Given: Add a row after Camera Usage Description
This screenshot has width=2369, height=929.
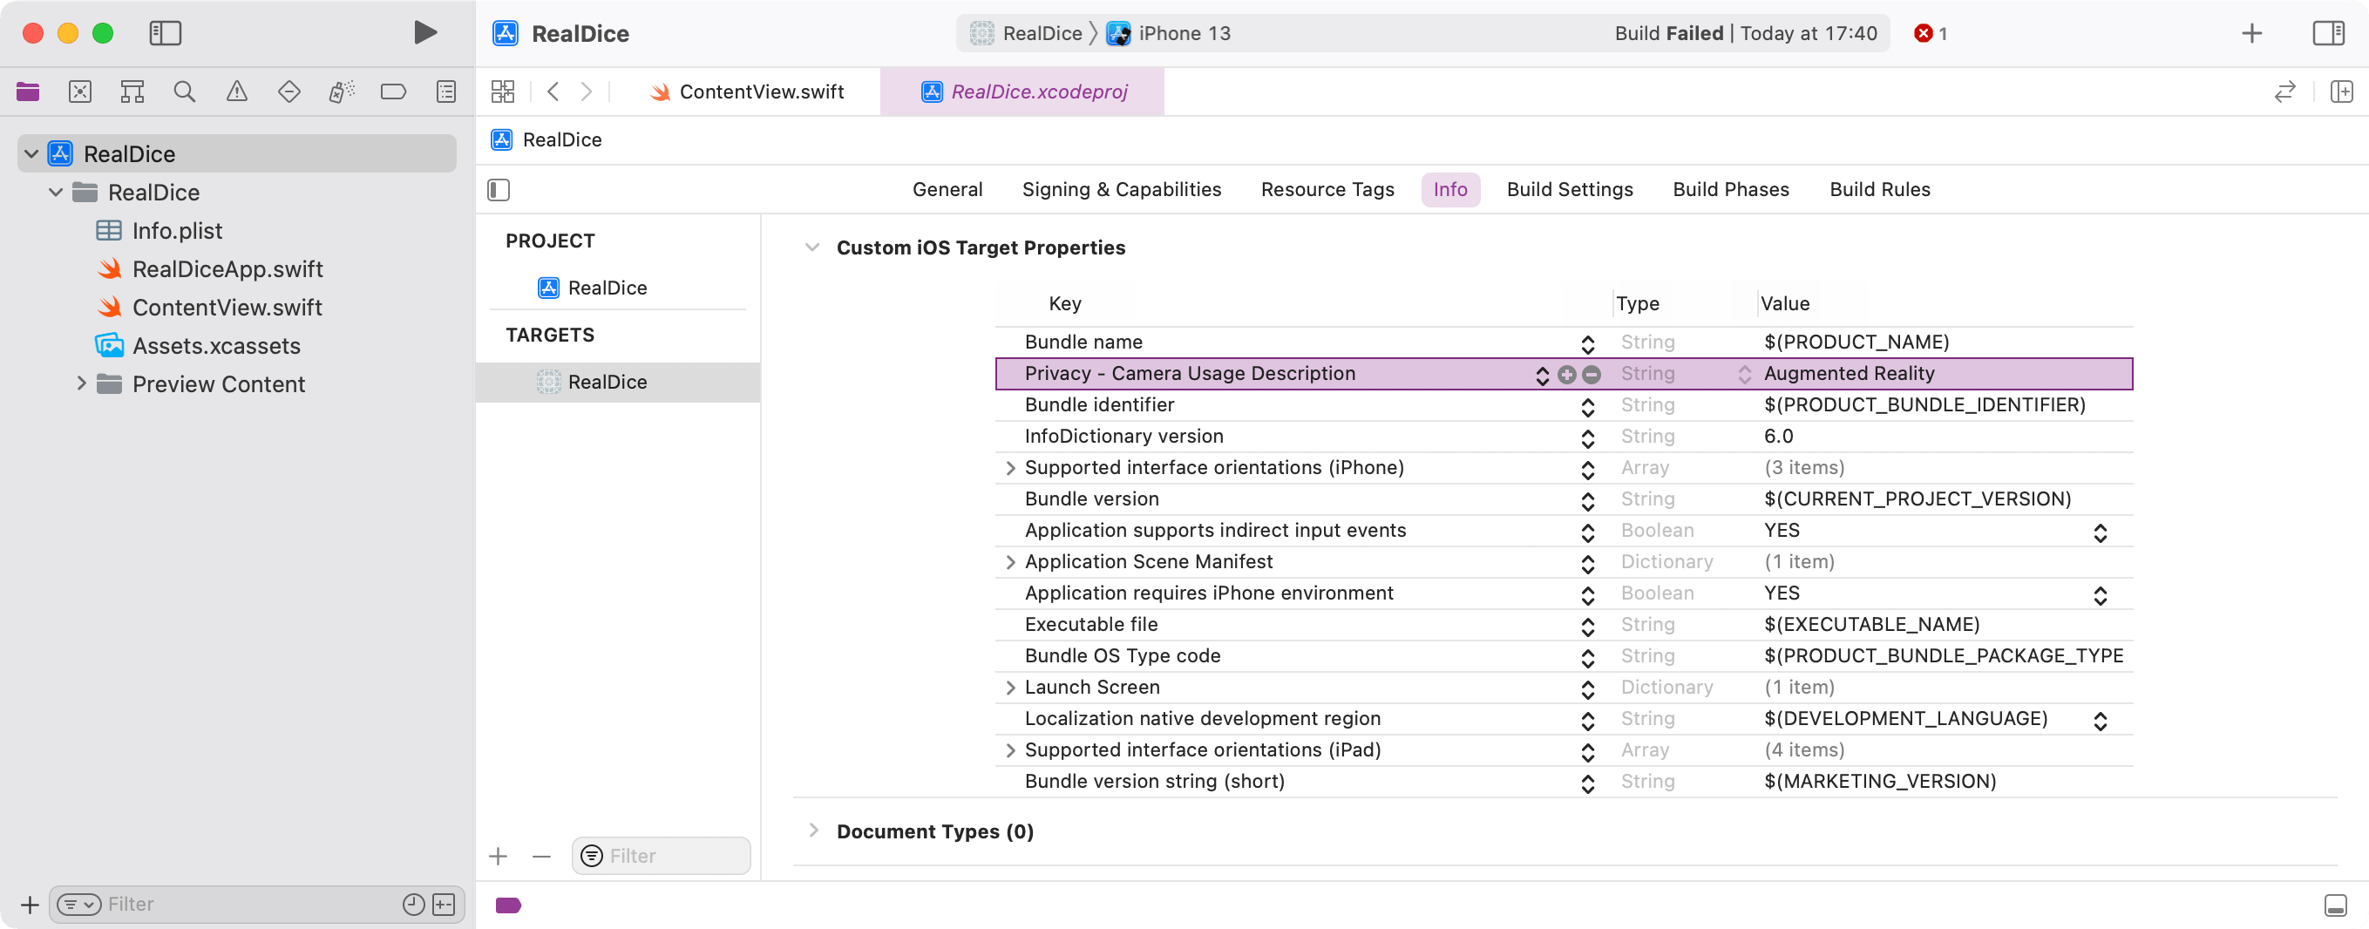Looking at the screenshot, I should click(x=1567, y=375).
